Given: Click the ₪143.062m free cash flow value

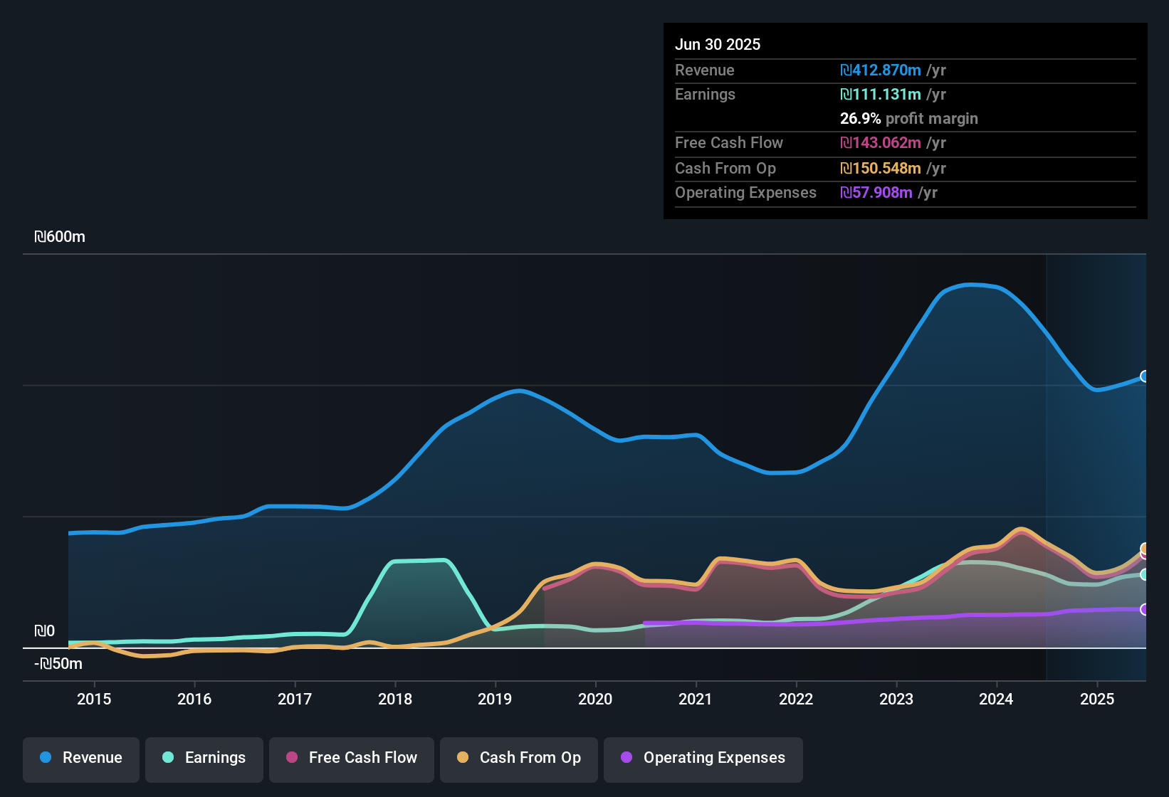Looking at the screenshot, I should (x=881, y=142).
